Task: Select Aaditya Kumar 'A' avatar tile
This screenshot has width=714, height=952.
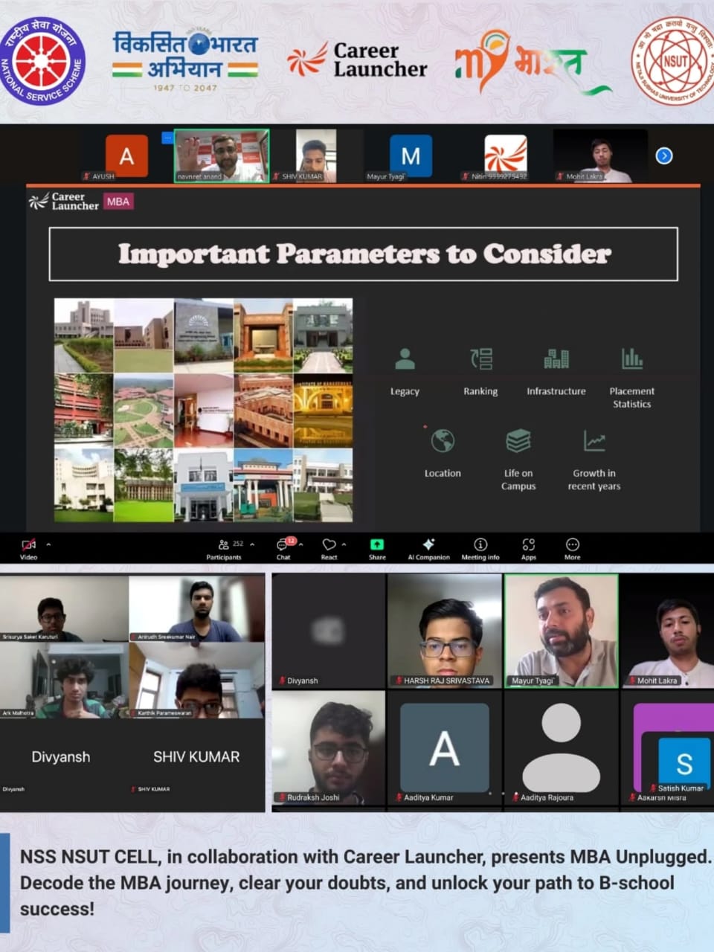Action: (x=445, y=747)
